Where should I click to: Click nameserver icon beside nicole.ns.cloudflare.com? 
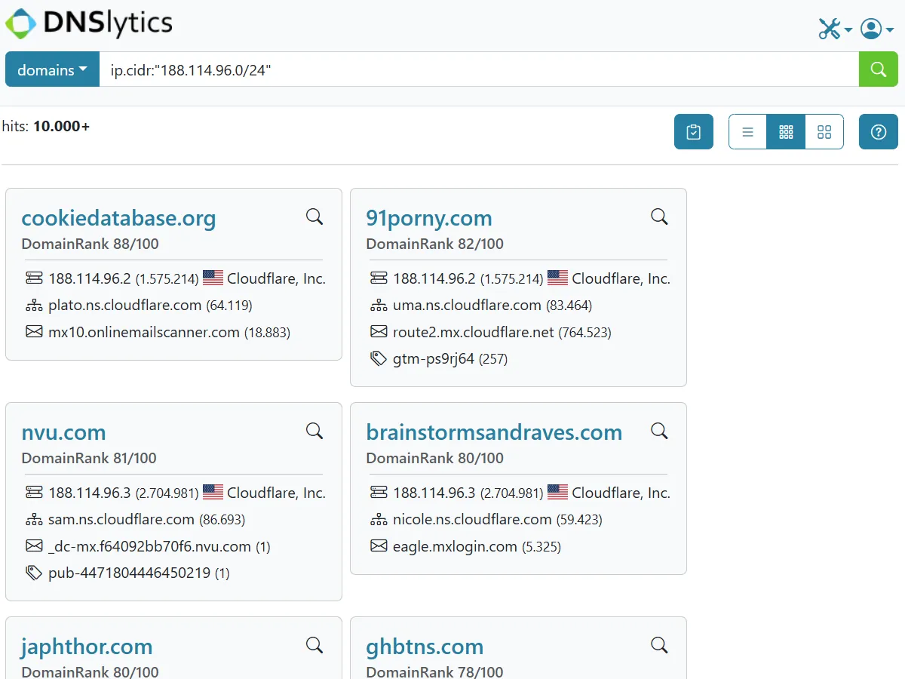pyautogui.click(x=379, y=520)
